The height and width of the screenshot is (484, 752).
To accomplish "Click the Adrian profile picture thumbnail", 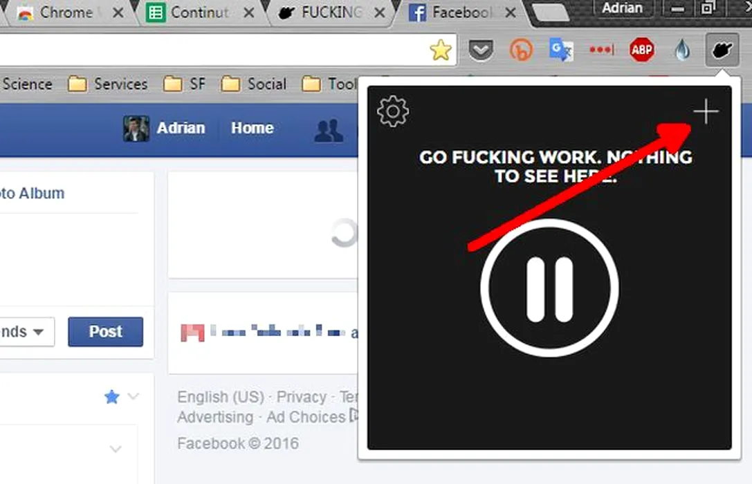I will click(136, 129).
